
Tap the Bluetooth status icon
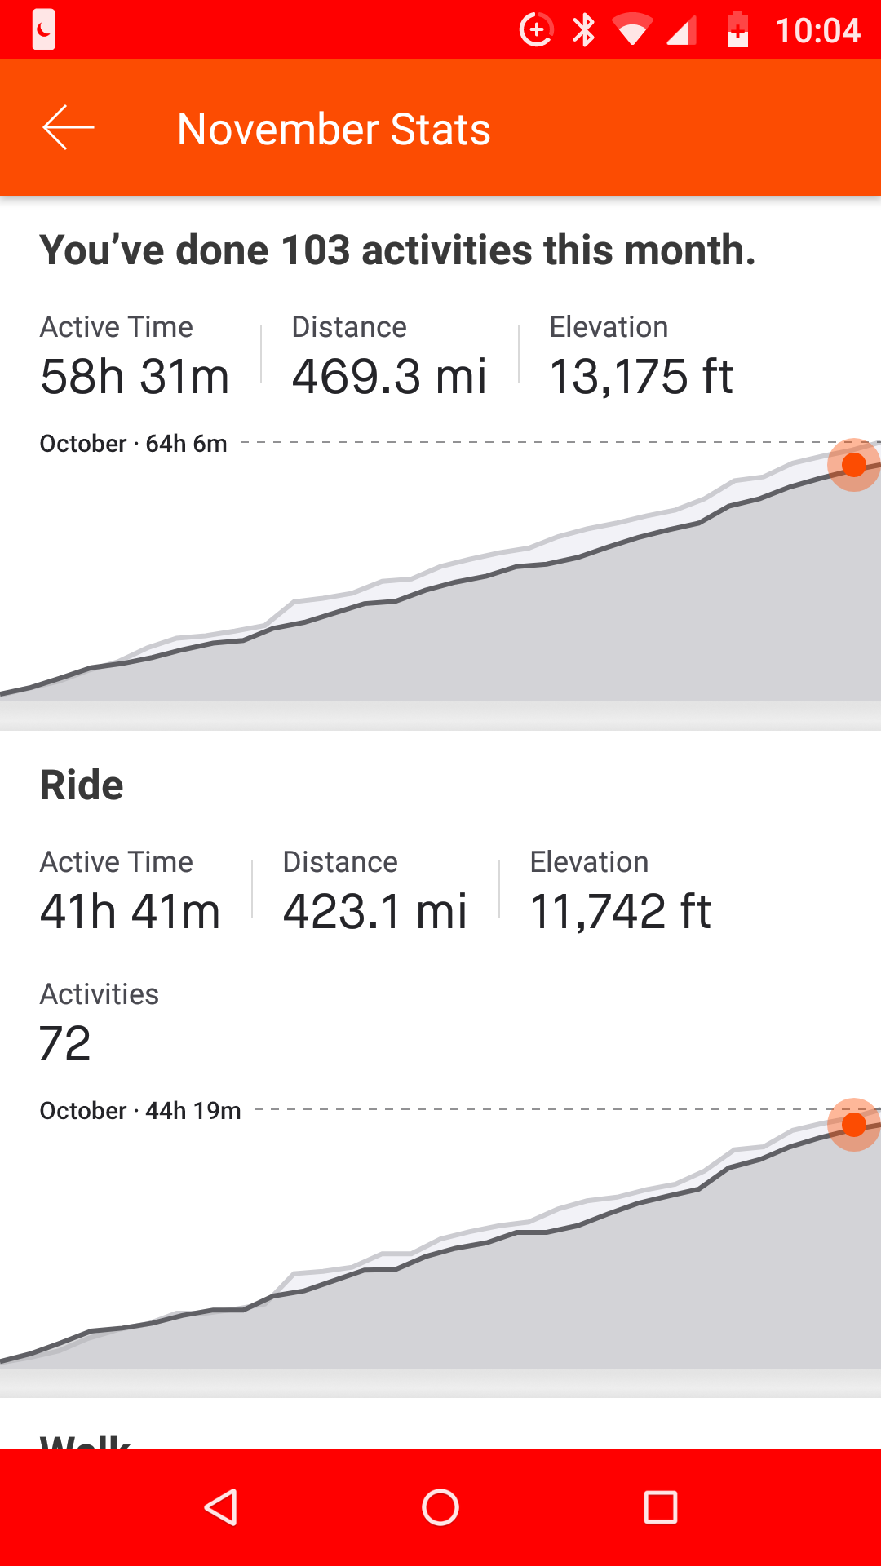tap(583, 30)
